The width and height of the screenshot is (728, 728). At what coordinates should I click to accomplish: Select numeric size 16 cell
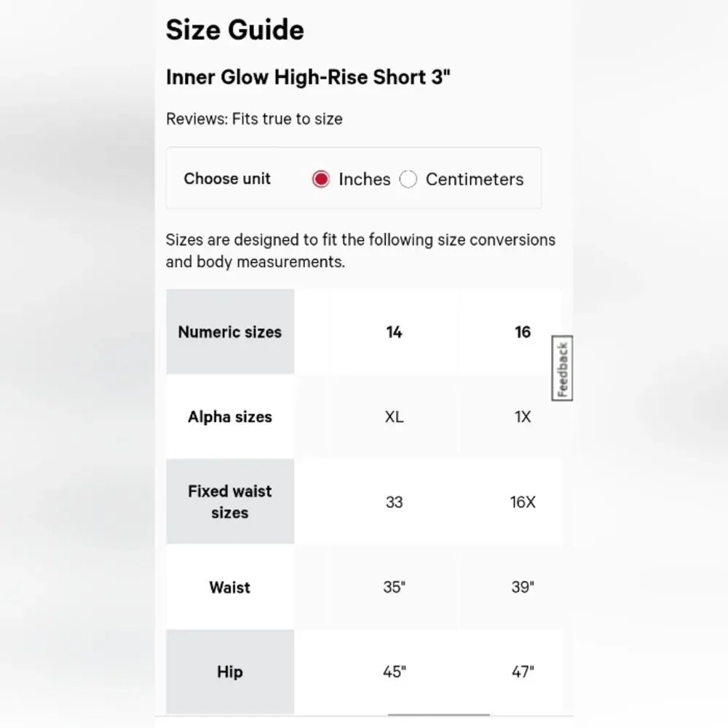523,332
